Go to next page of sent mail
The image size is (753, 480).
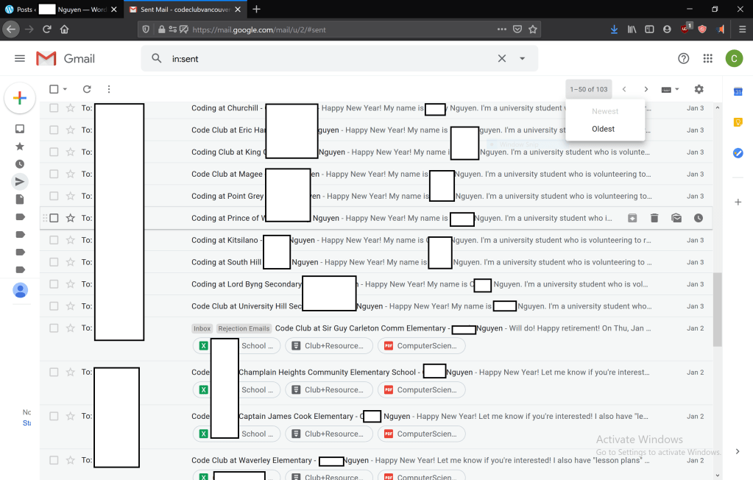click(646, 89)
